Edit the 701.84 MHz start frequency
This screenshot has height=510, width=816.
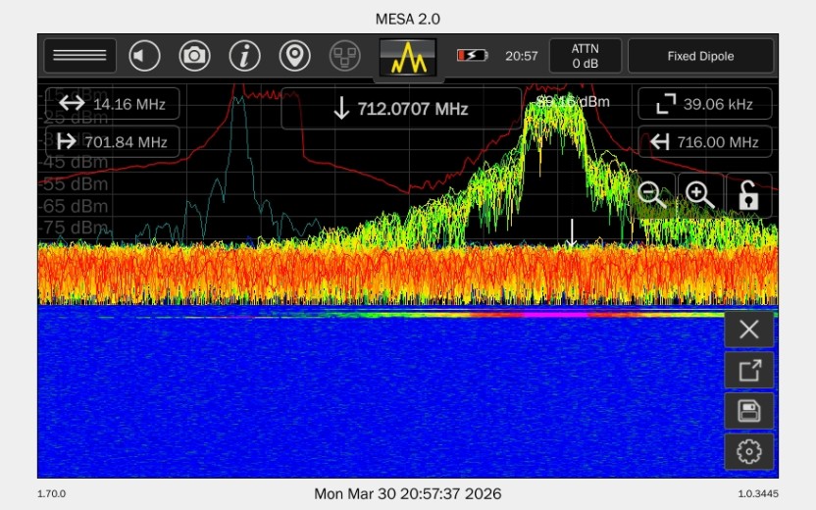click(x=112, y=142)
